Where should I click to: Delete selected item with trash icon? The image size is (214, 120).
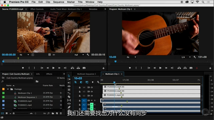point(61,113)
